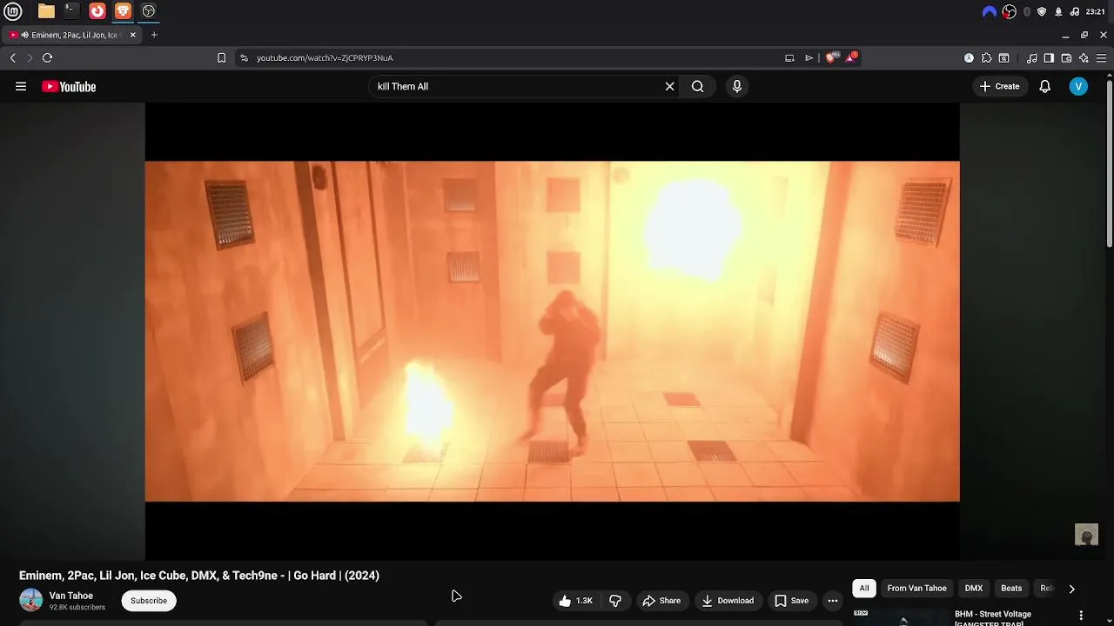
Task: Open Leo AI sparkle icon
Action: pos(1084,58)
